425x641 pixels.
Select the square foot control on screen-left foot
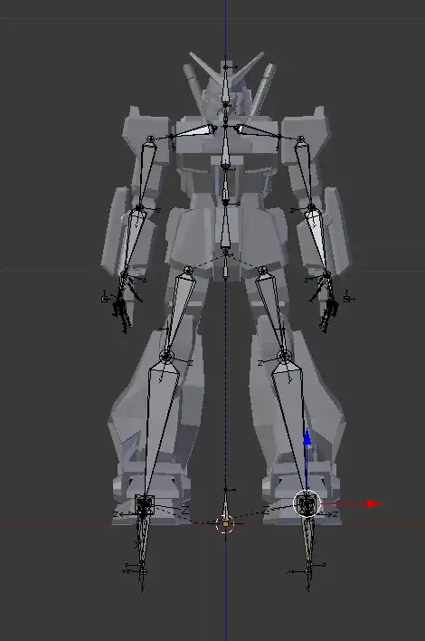coord(145,504)
